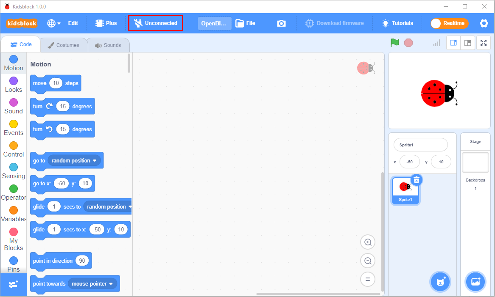
Task: Enter fullscreen stage mode
Action: pyautogui.click(x=484, y=43)
